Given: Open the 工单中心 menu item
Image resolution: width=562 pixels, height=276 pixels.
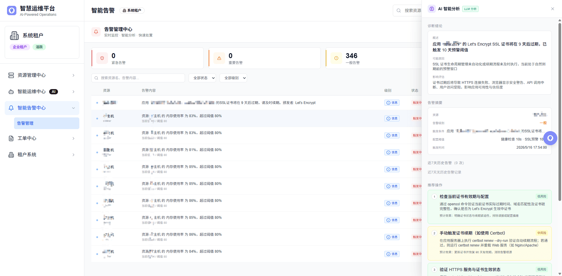Looking at the screenshot, I should point(42,138).
